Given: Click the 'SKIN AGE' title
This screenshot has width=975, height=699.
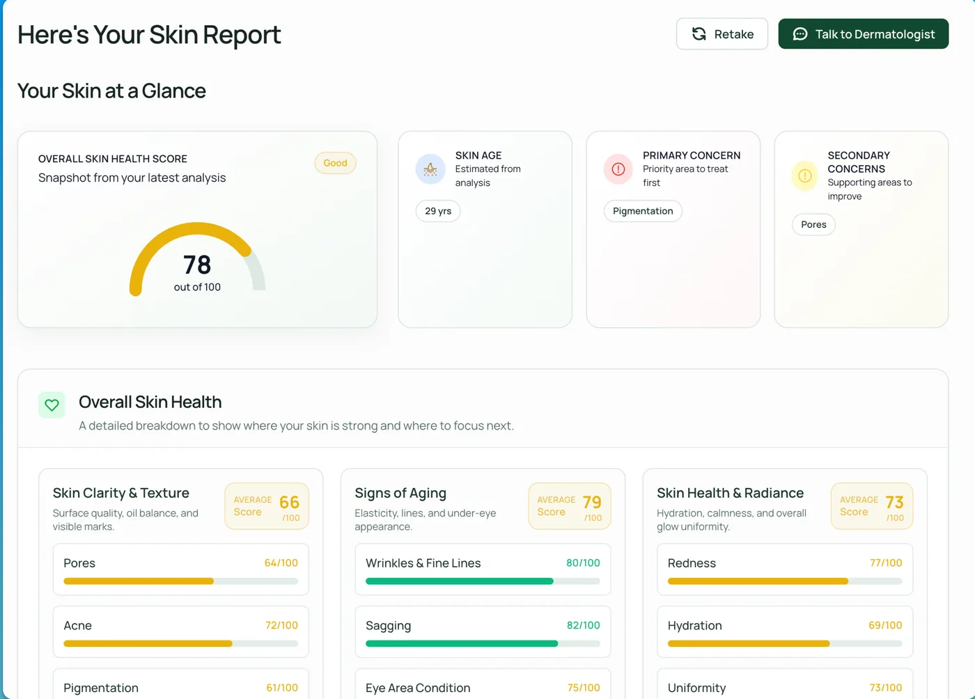Looking at the screenshot, I should click(x=478, y=155).
